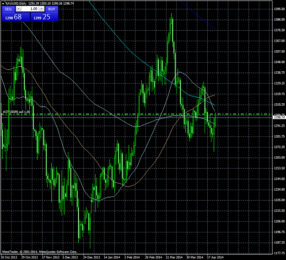The image size is (286, 260).
Task: Click the BUY one-click trading button
Action: [52, 9]
